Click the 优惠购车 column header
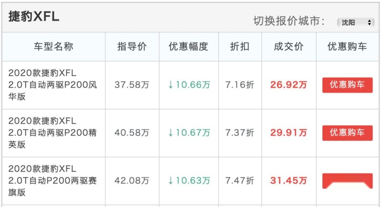 [x=347, y=46]
